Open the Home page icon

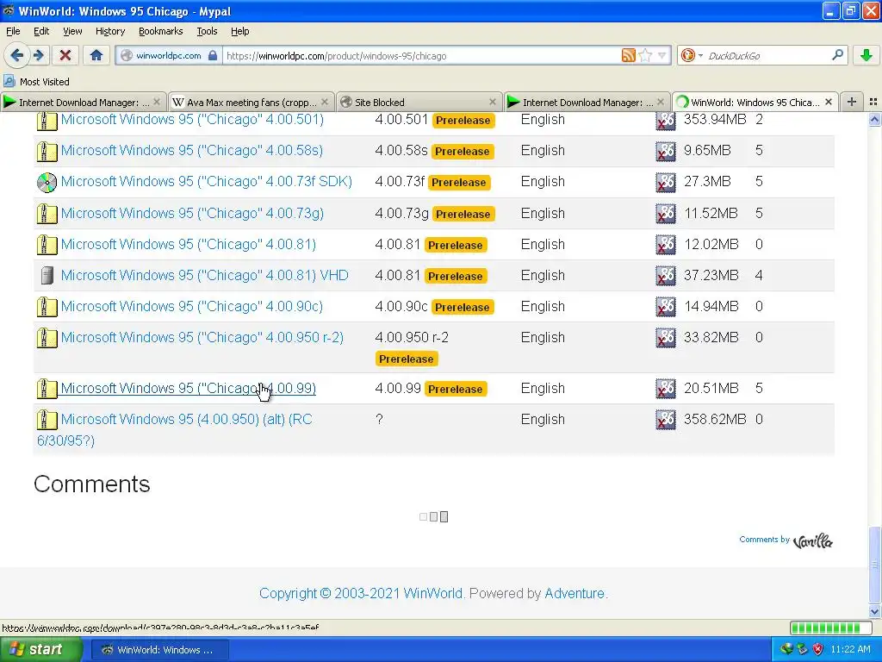click(x=96, y=55)
